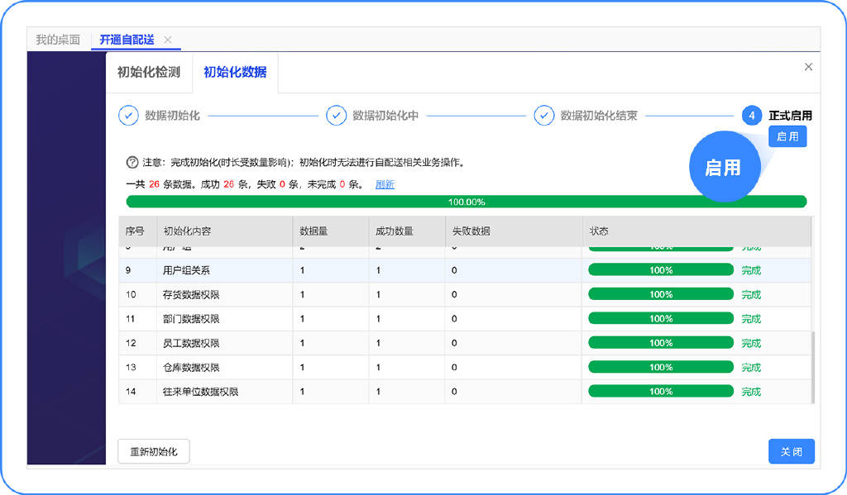Click the 状态 column header

coord(599,231)
